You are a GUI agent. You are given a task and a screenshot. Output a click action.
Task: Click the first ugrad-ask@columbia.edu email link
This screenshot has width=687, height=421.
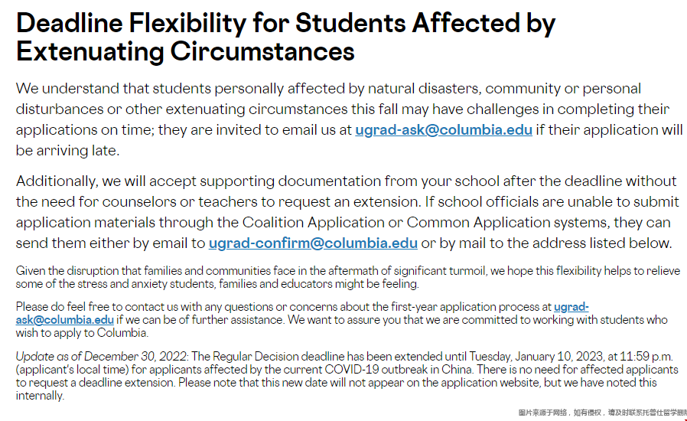[x=443, y=129]
